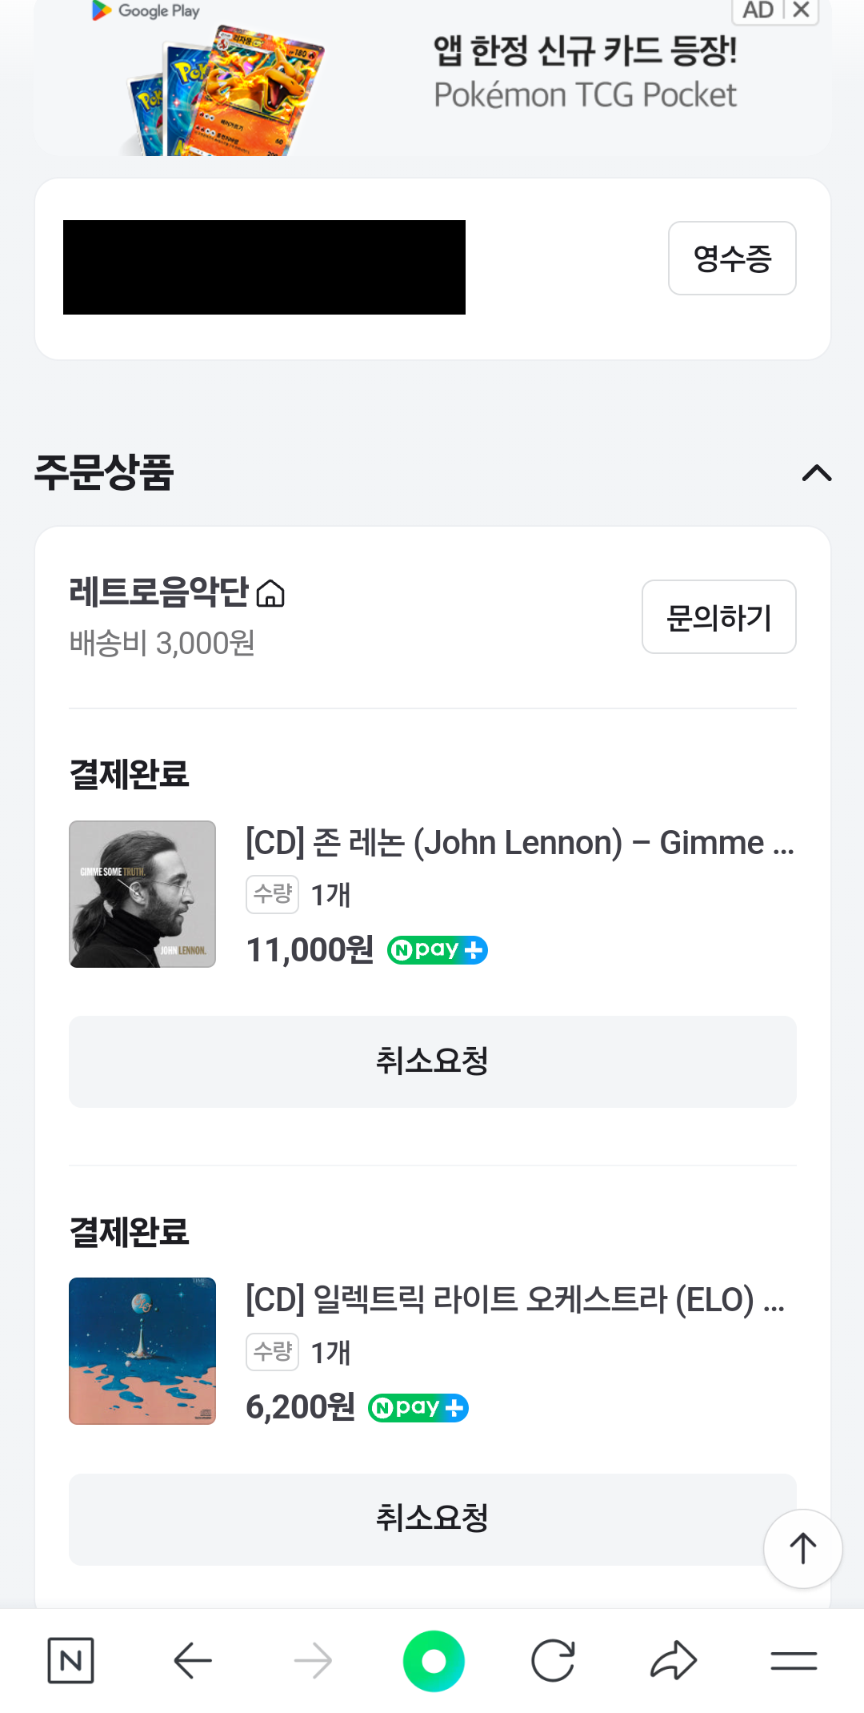Screen dimensions: 864x1713
Task: Go back with the left arrow
Action: pyautogui.click(x=193, y=1661)
